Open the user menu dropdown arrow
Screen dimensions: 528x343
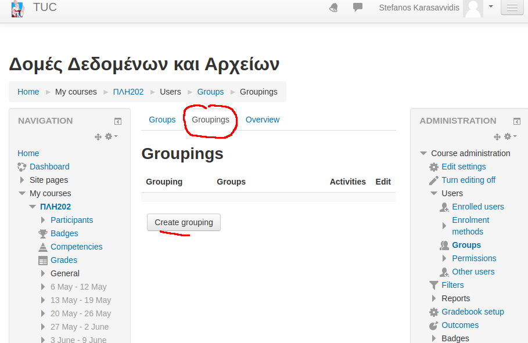pyautogui.click(x=491, y=6)
